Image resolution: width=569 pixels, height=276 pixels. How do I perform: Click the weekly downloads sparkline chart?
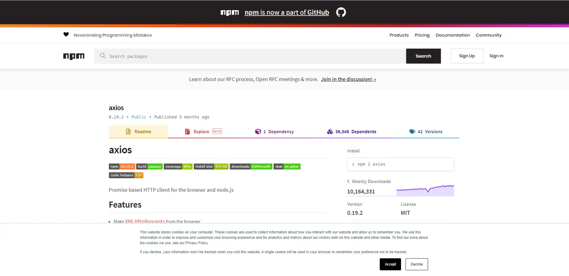point(425,190)
